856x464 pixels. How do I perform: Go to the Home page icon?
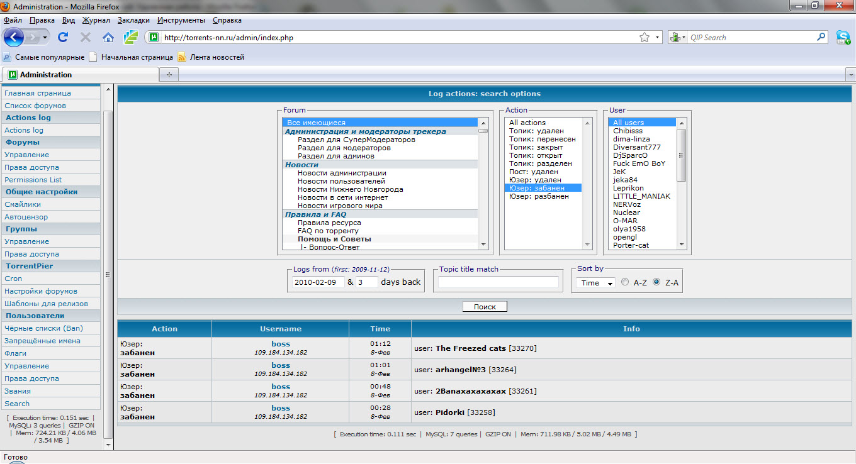point(108,38)
